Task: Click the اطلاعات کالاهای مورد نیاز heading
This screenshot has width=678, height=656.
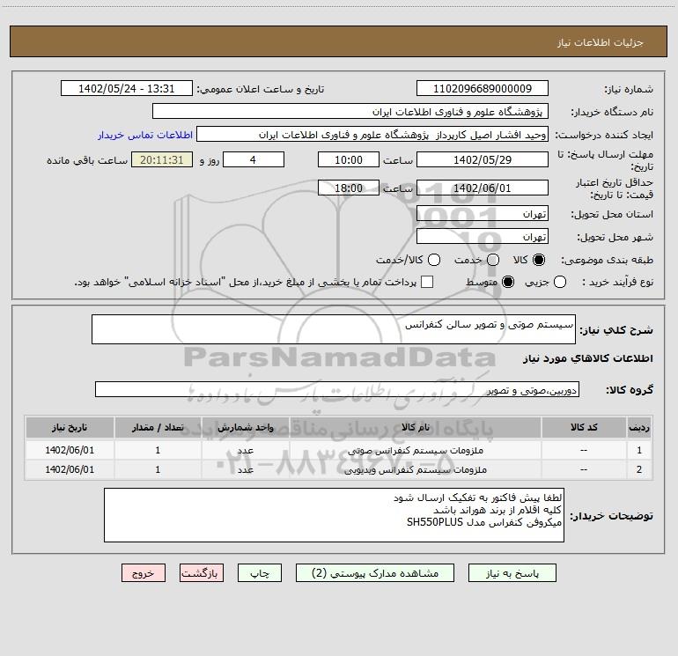Action: [x=588, y=358]
